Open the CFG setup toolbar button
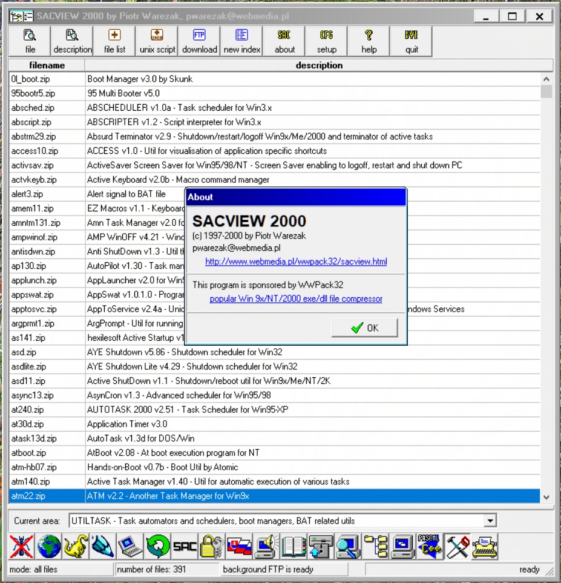This screenshot has width=561, height=583. (327, 41)
